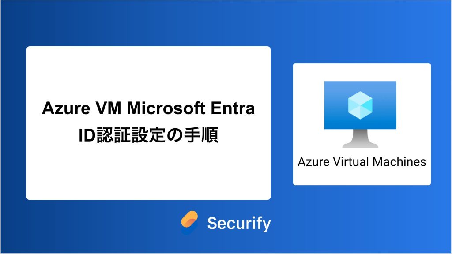Click the word Virtual under the monitor icon

[351, 161]
